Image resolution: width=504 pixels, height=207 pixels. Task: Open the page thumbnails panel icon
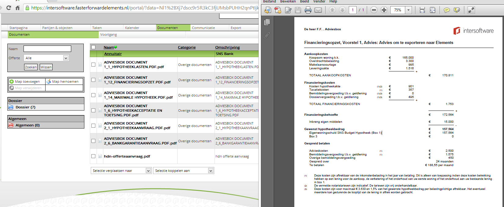click(x=267, y=22)
